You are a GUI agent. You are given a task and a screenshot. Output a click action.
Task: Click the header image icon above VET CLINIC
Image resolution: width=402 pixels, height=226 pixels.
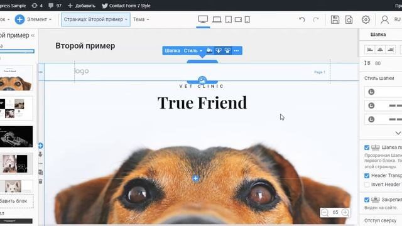coord(202,80)
